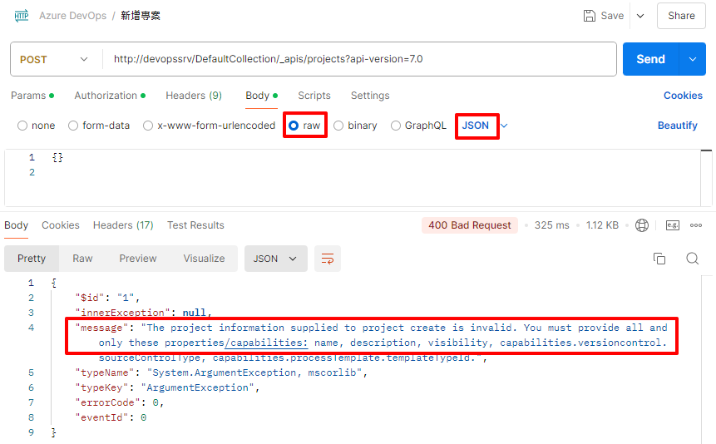Click the search response magnifier icon
This screenshot has height=444, width=716.
point(692,259)
